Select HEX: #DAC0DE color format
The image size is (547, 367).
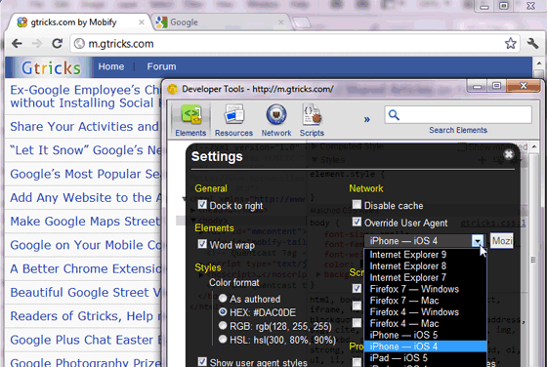(223, 312)
